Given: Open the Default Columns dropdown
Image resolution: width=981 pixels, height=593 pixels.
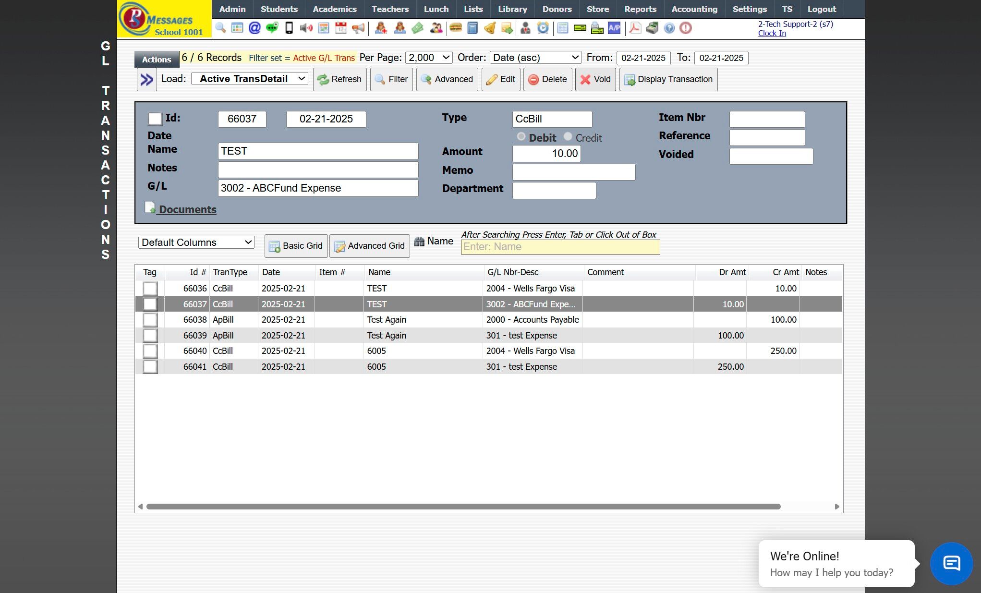Looking at the screenshot, I should pyautogui.click(x=196, y=242).
